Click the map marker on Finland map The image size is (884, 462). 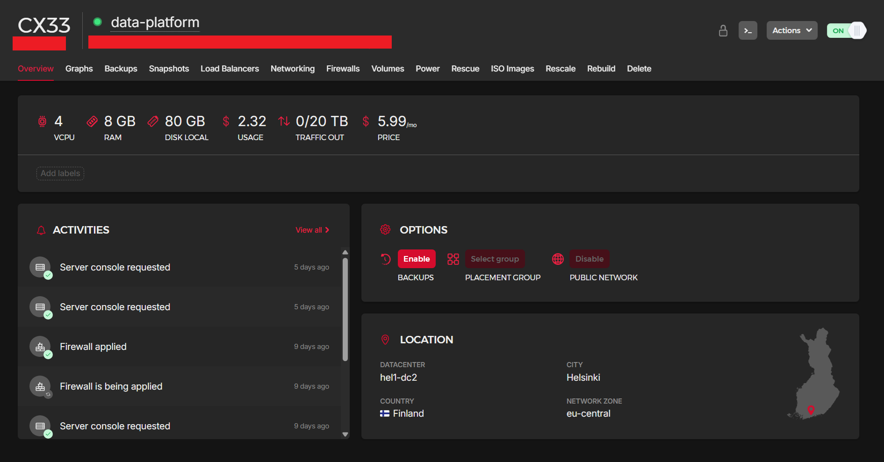coord(811,410)
